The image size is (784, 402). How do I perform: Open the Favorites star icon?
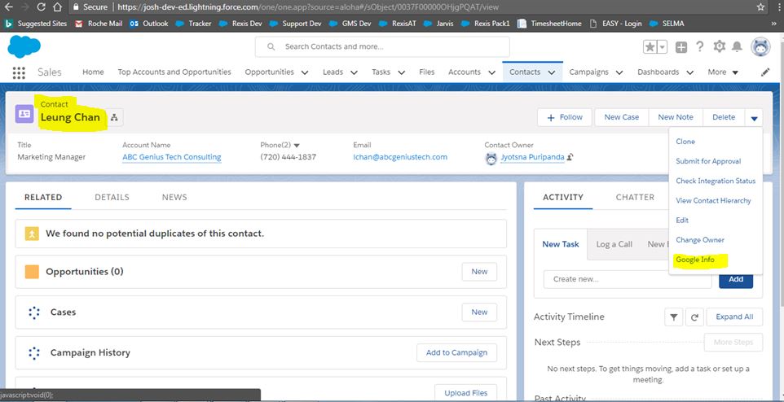[x=650, y=47]
